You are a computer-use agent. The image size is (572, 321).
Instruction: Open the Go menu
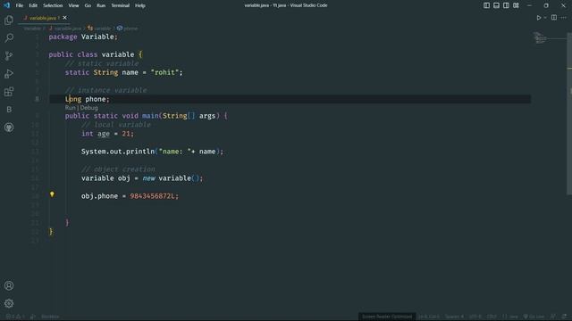[x=88, y=5]
